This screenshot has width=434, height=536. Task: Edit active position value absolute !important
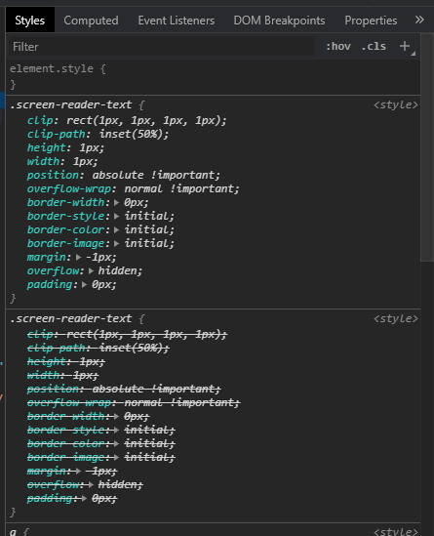pos(154,175)
